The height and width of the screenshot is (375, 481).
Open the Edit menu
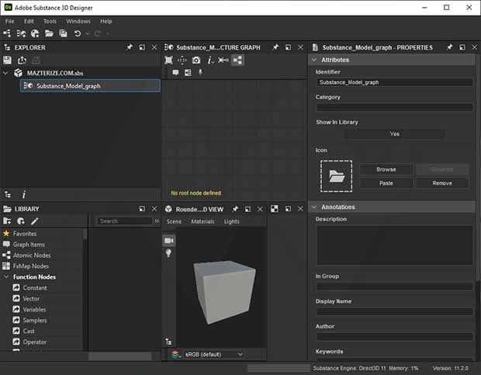pyautogui.click(x=29, y=21)
